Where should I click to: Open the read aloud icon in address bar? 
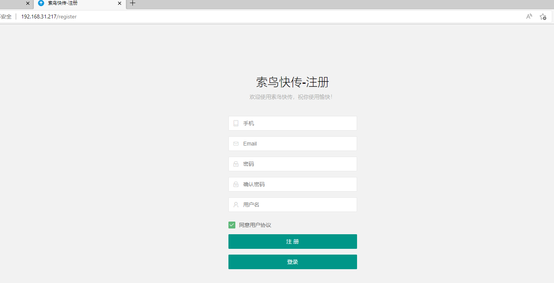click(x=529, y=17)
